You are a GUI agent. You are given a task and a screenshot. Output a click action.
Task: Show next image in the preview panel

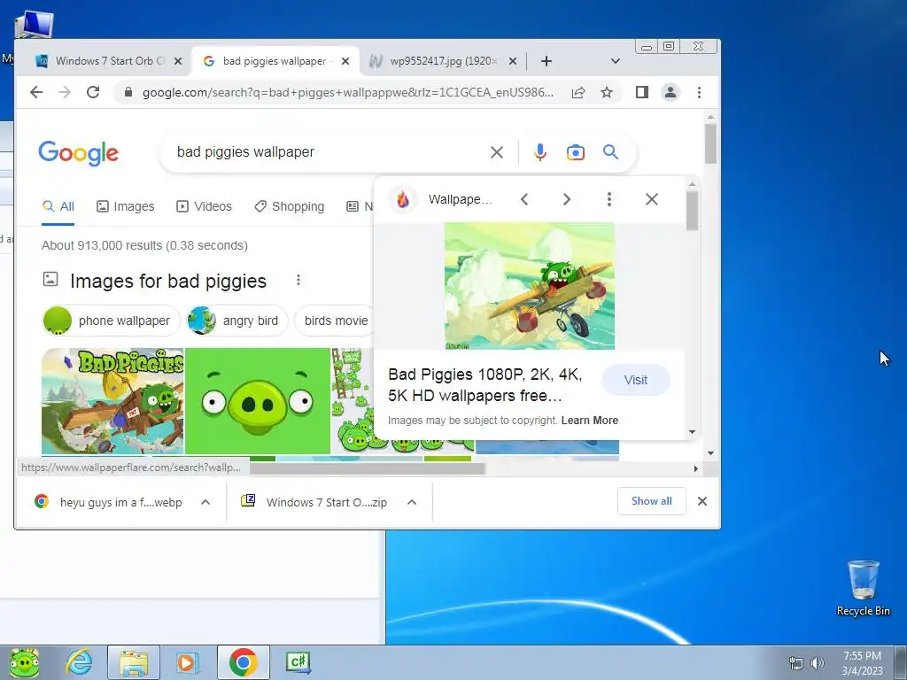[x=566, y=199]
